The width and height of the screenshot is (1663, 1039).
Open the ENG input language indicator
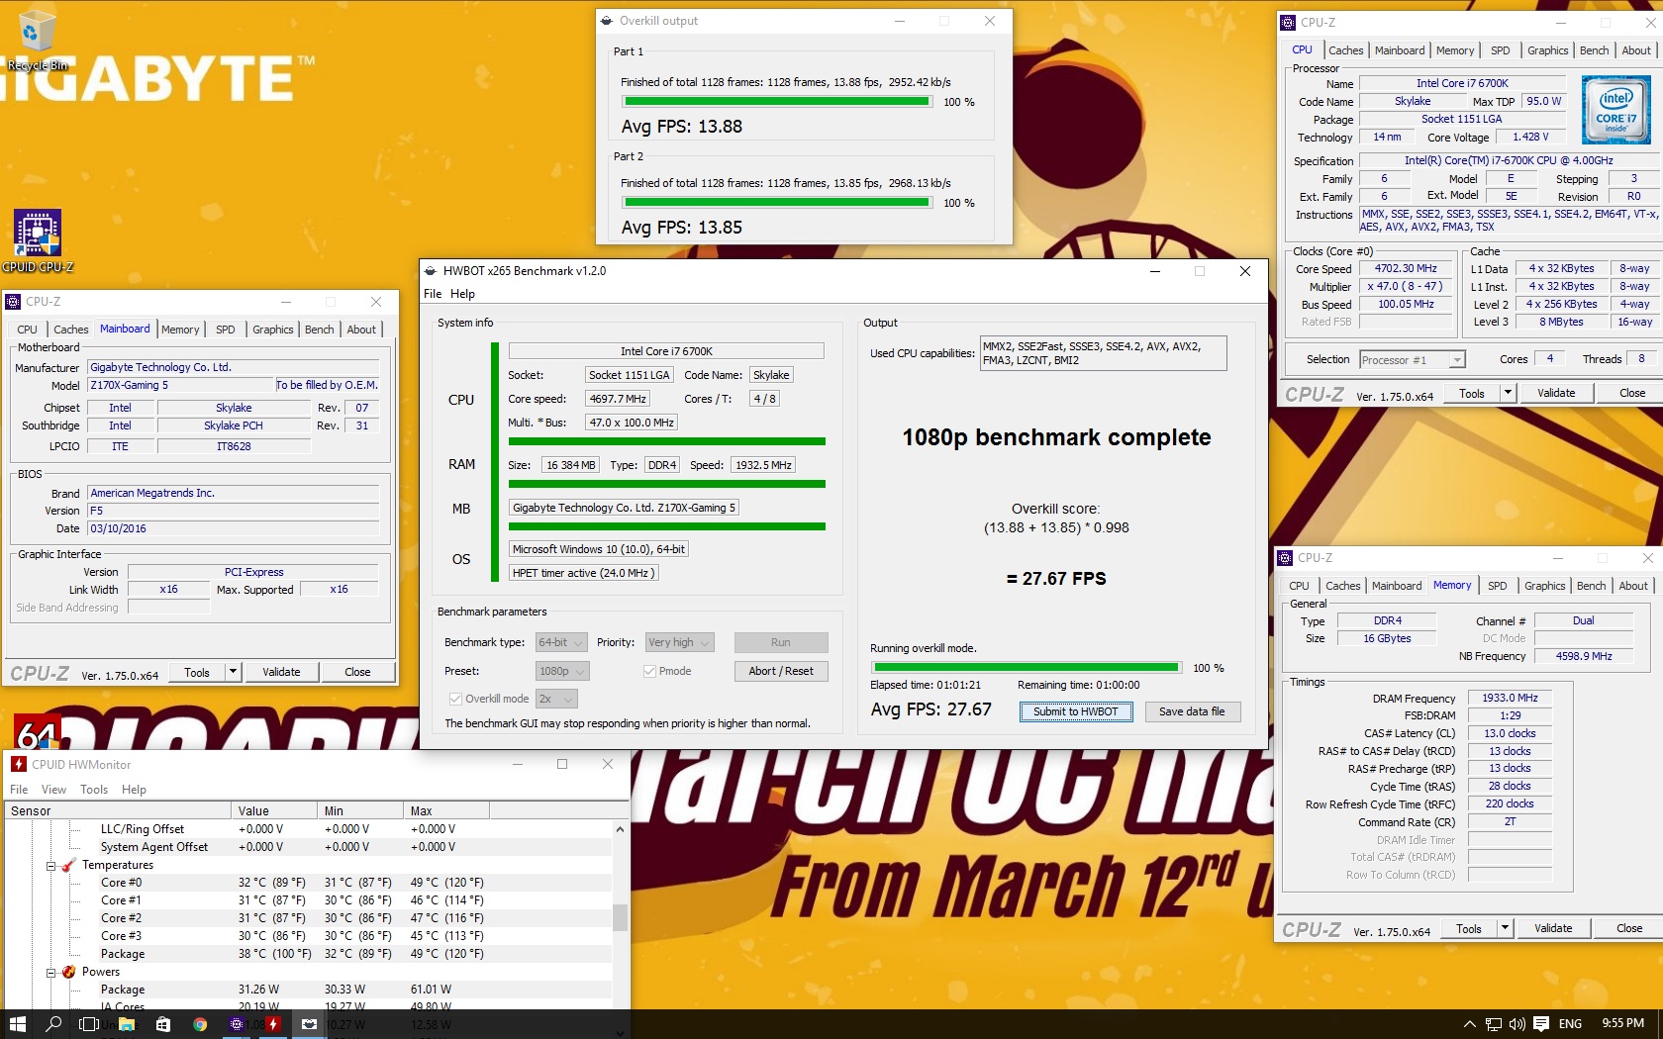pyautogui.click(x=1570, y=1024)
